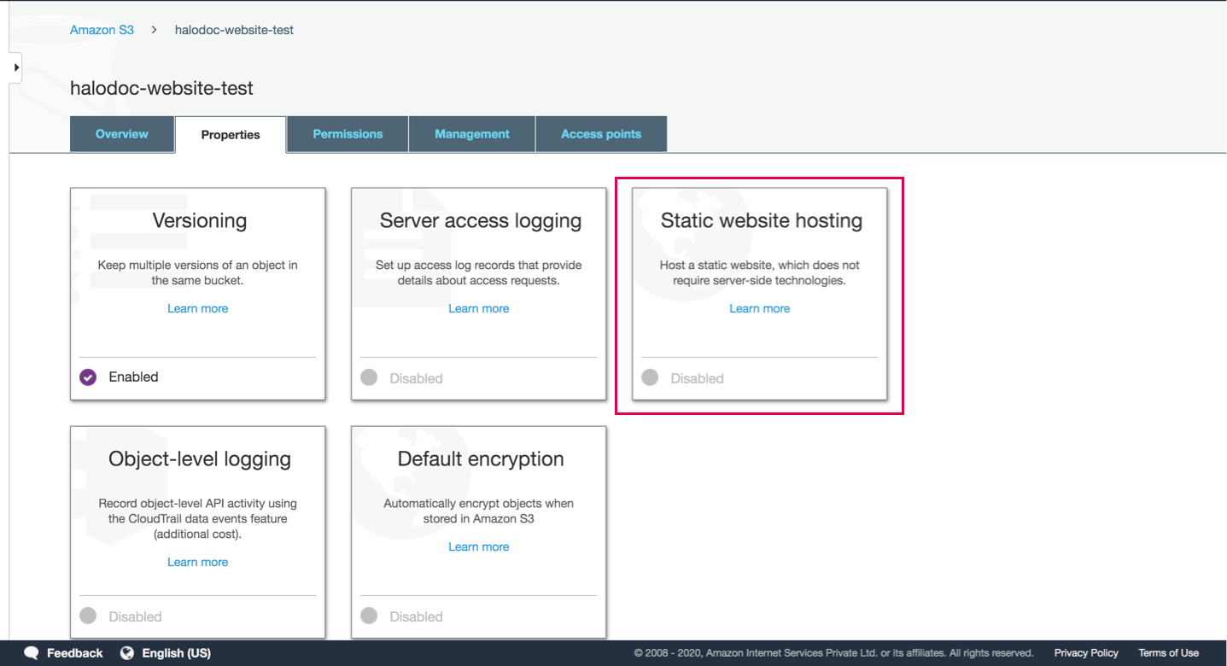The image size is (1227, 666).
Task: Click the Disabled status dot on Default encryption
Action: (x=369, y=616)
